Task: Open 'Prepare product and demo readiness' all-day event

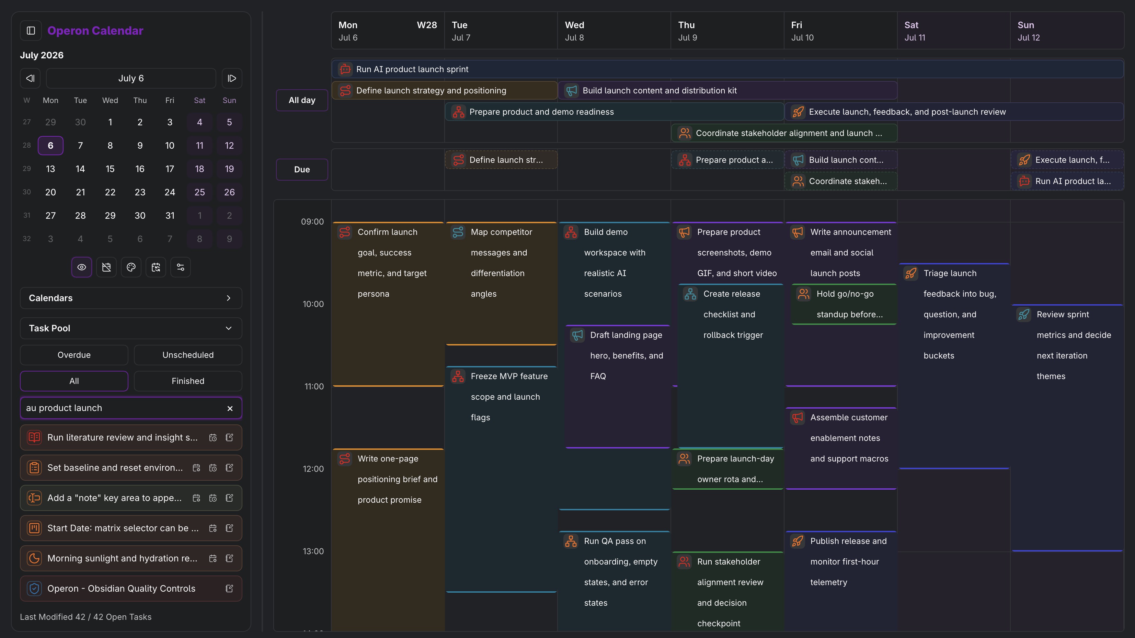Action: tap(614, 112)
